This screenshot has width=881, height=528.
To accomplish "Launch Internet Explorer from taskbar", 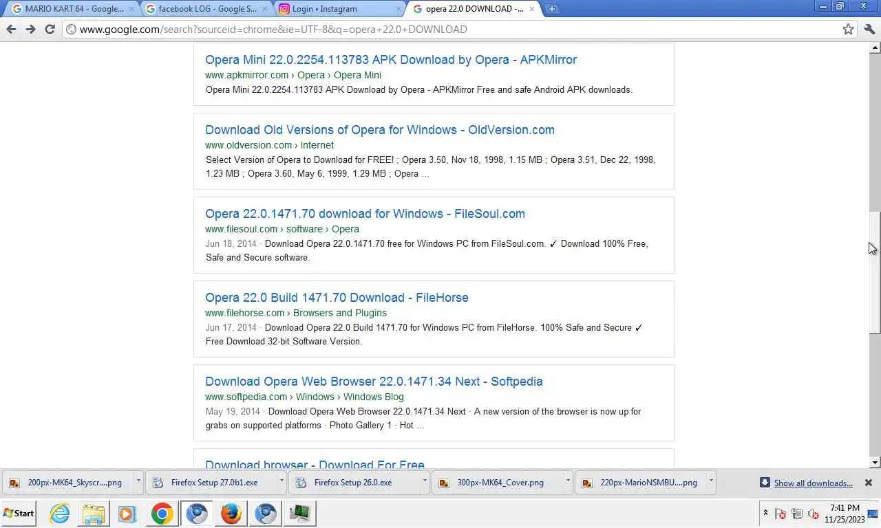I will pyautogui.click(x=60, y=514).
